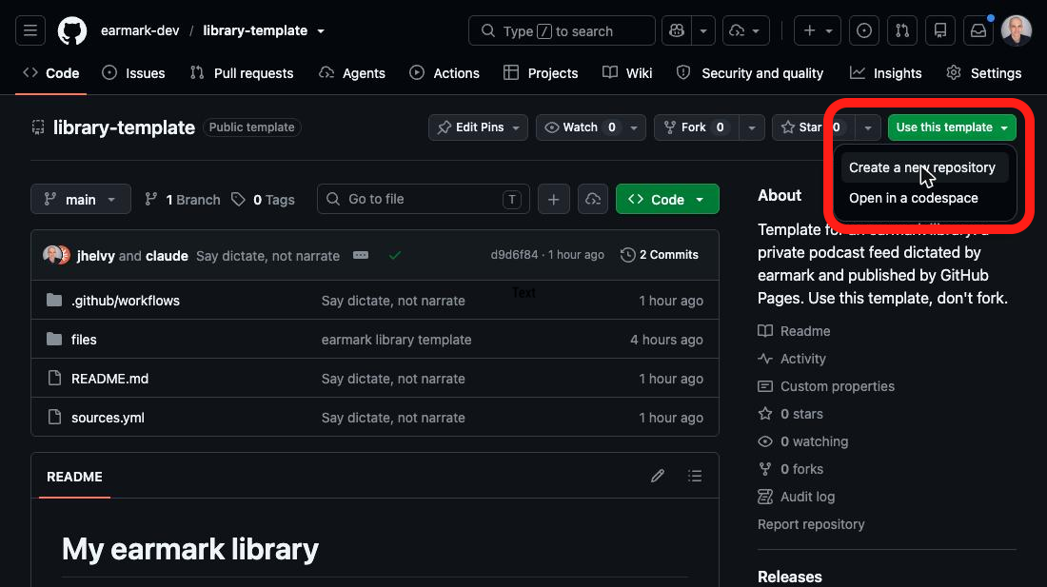Image resolution: width=1047 pixels, height=587 pixels.
Task: Switch to the Issues tab
Action: 133,73
